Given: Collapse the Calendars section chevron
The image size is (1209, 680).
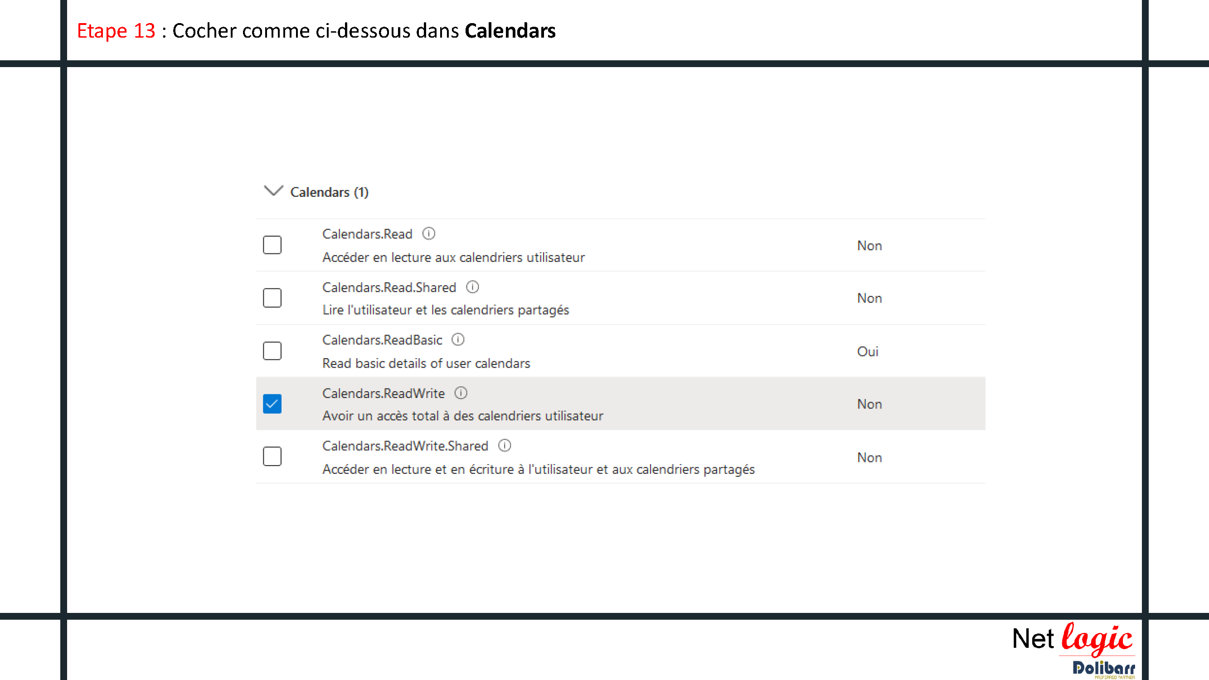Looking at the screenshot, I should 273,190.
